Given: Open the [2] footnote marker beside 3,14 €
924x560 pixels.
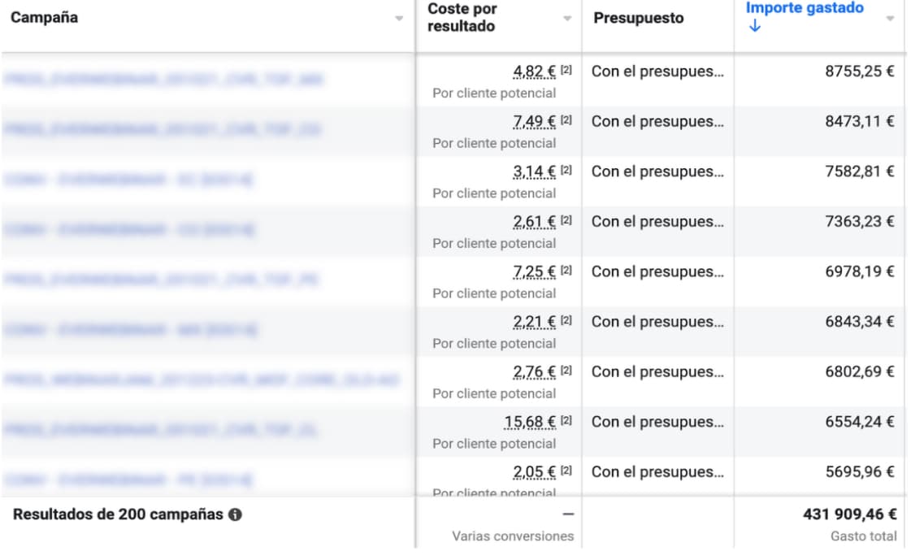Looking at the screenshot, I should (x=566, y=171).
